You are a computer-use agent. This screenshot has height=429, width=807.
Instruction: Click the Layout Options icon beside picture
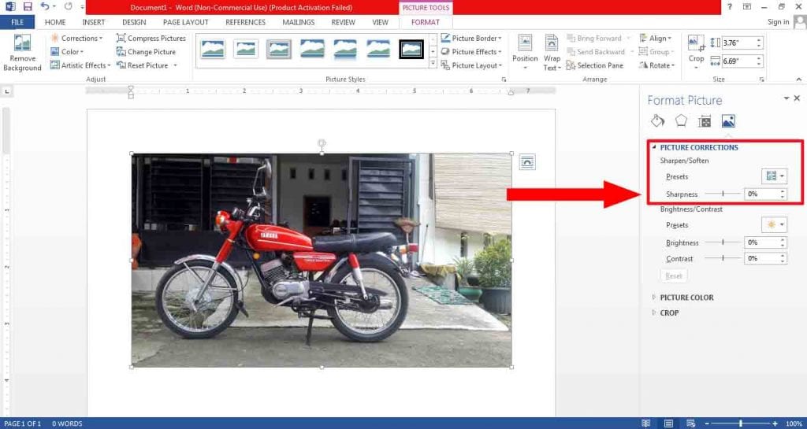[x=527, y=162]
